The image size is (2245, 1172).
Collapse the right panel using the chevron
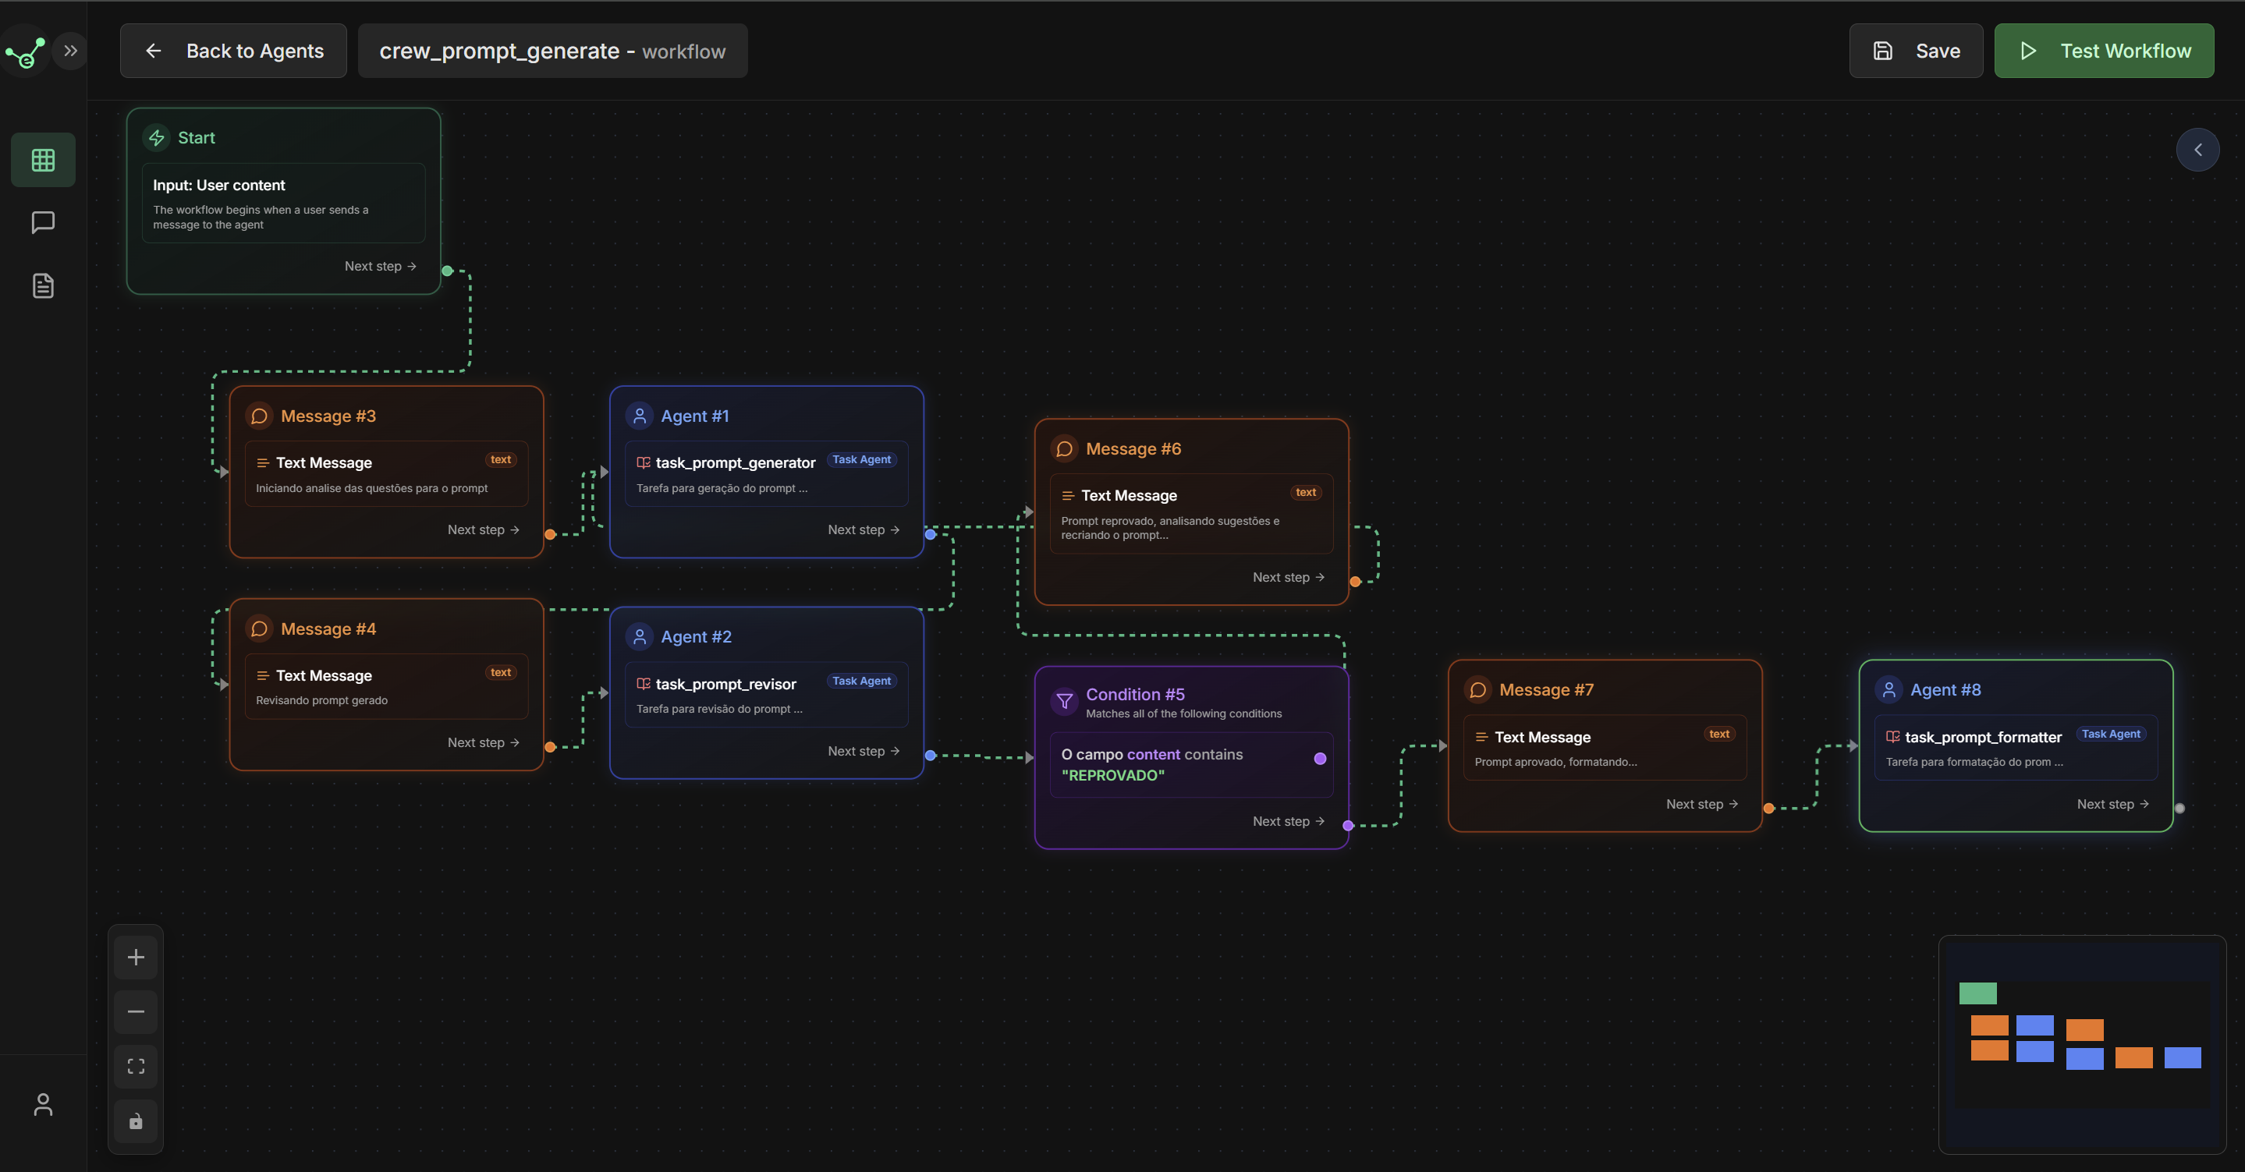2199,150
